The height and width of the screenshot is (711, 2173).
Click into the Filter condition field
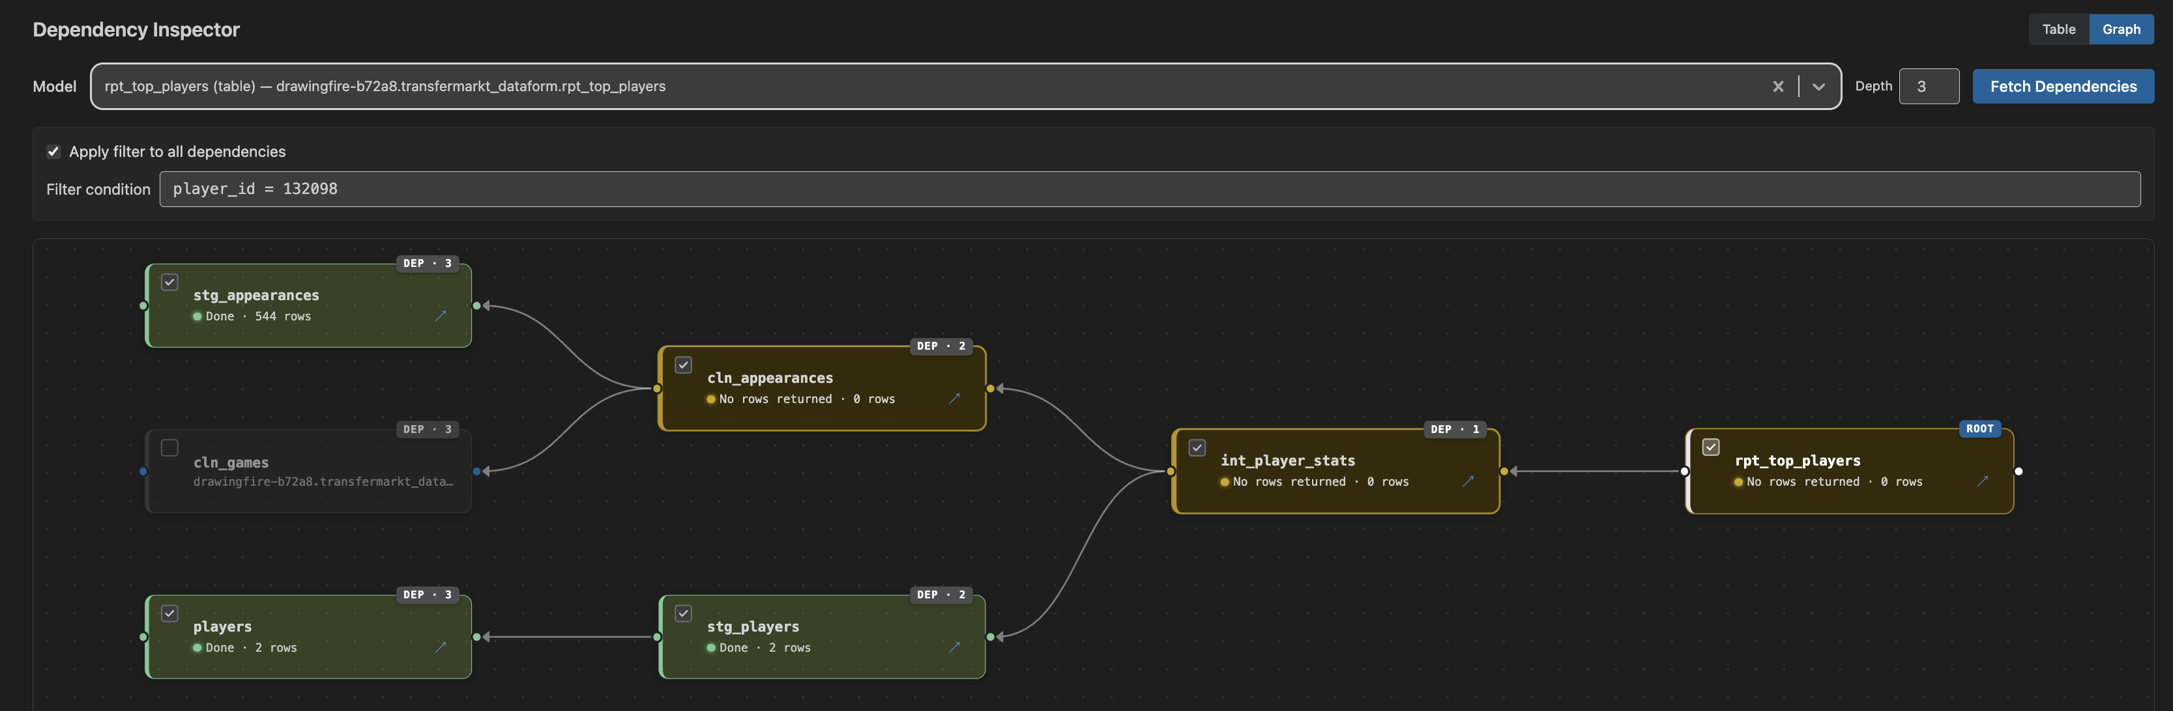(1149, 189)
